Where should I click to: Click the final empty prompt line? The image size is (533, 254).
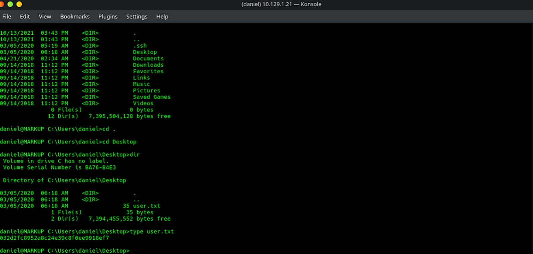[x=65, y=251]
